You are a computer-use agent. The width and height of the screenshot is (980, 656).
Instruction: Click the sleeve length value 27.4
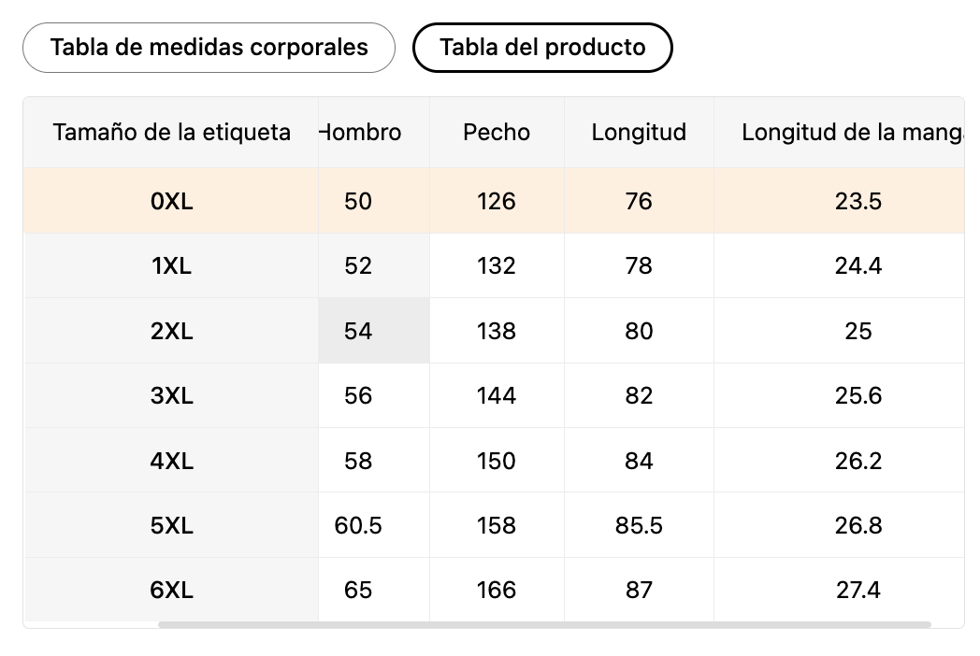[857, 591]
